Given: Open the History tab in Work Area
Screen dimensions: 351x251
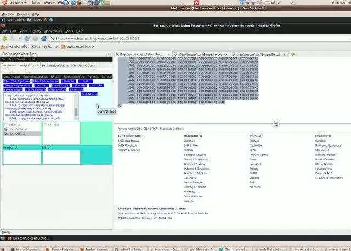Looking at the screenshot, I should (77, 66).
